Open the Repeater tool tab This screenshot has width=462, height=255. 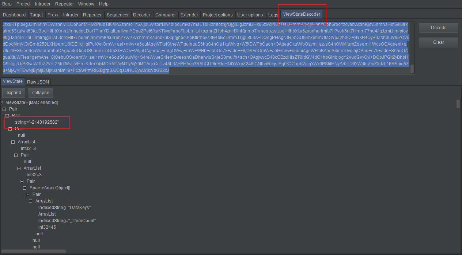coord(92,15)
